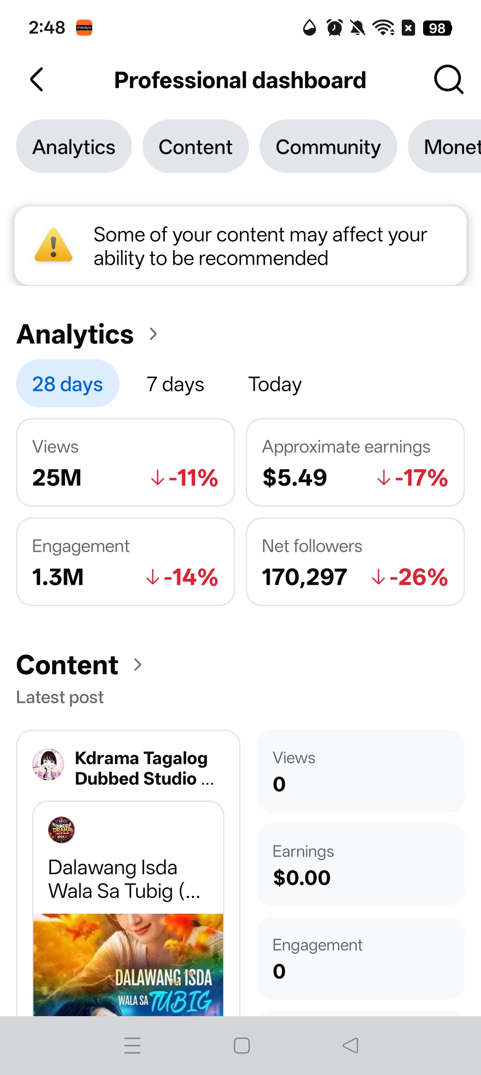Open the Net followers card
Screen dimensions: 481x1075
pyautogui.click(x=355, y=562)
